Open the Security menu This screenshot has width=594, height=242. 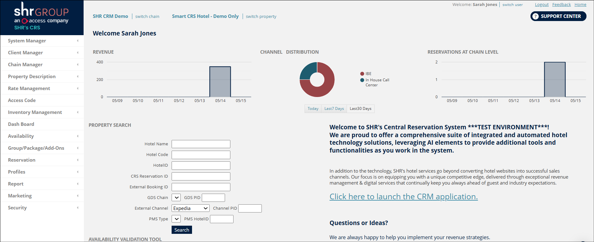tap(42, 208)
